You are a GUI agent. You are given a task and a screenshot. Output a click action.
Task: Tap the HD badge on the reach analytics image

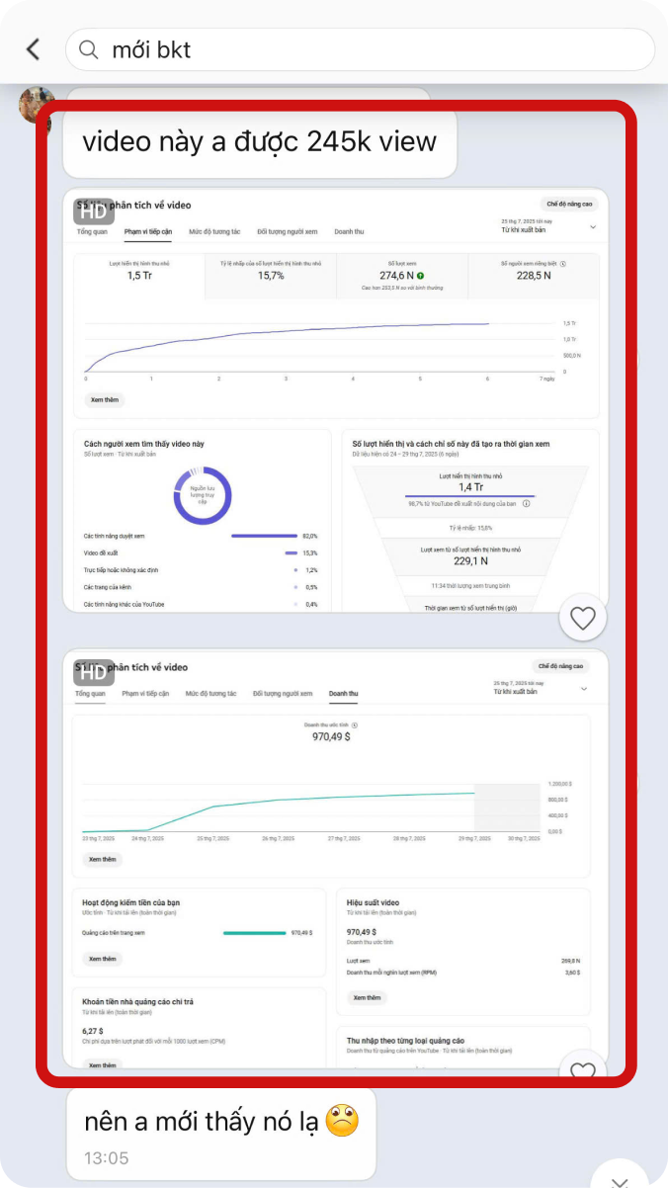click(92, 212)
